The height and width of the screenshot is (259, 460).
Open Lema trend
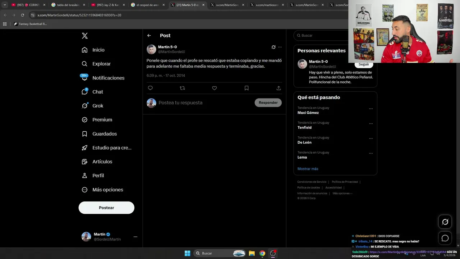[302, 157]
